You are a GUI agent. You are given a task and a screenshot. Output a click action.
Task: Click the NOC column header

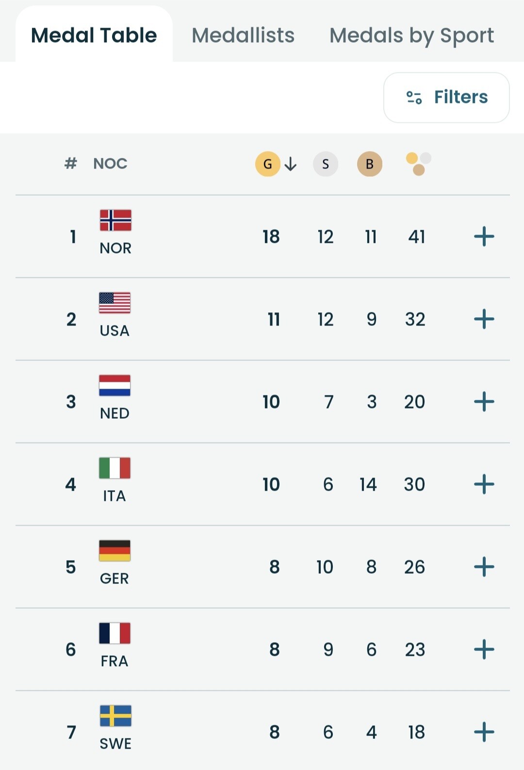pos(110,164)
